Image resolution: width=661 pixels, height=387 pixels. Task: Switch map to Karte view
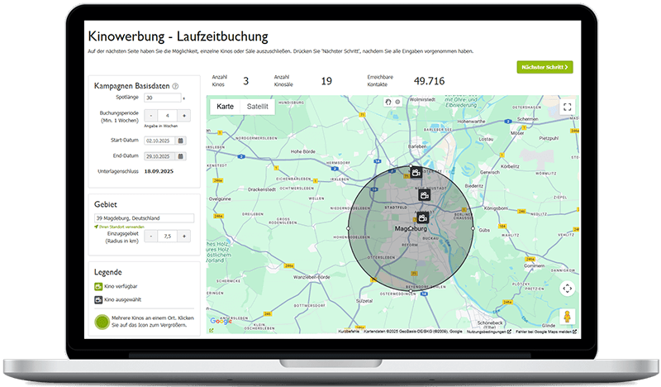(x=225, y=107)
